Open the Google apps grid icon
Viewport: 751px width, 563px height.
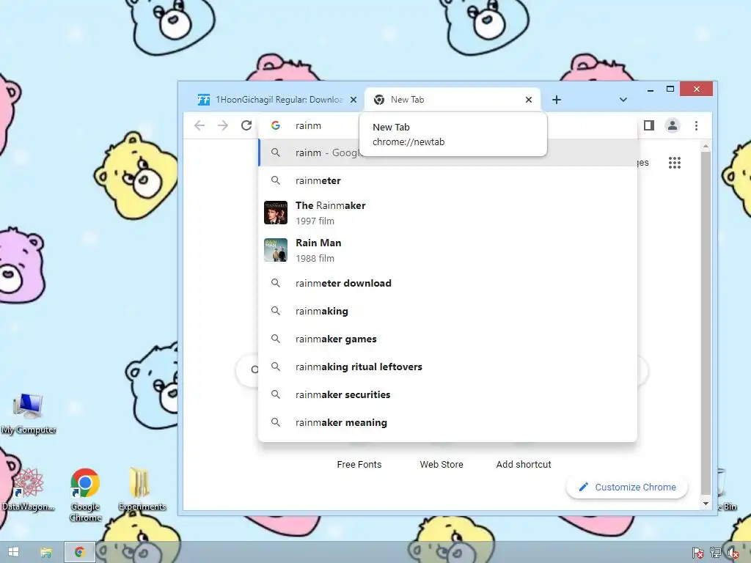pos(675,163)
